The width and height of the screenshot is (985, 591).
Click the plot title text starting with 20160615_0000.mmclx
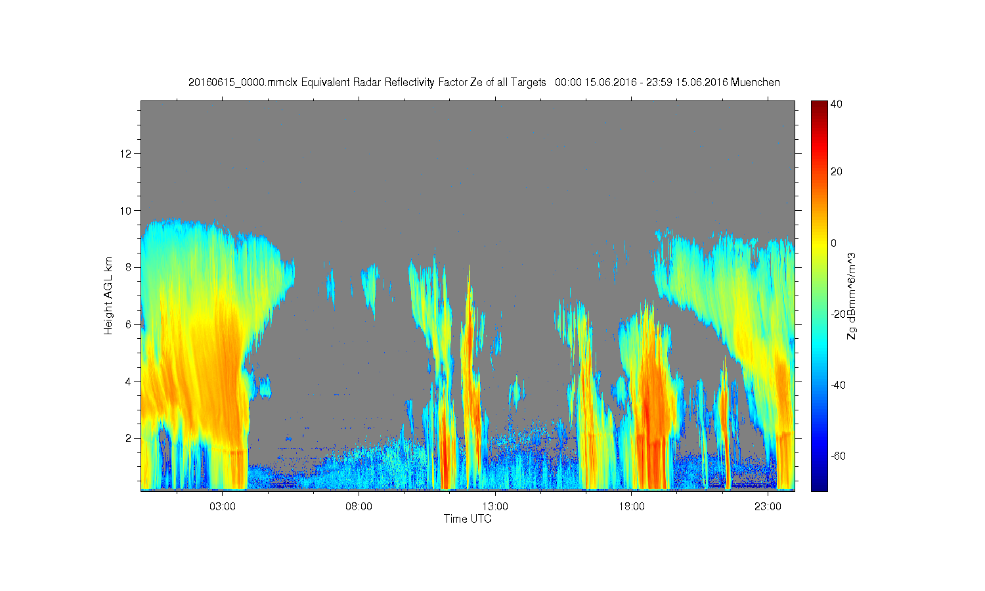(484, 82)
